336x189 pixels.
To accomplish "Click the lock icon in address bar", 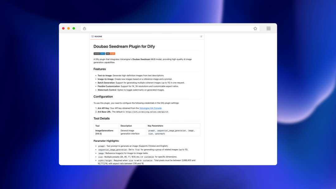I will point(84,29).
